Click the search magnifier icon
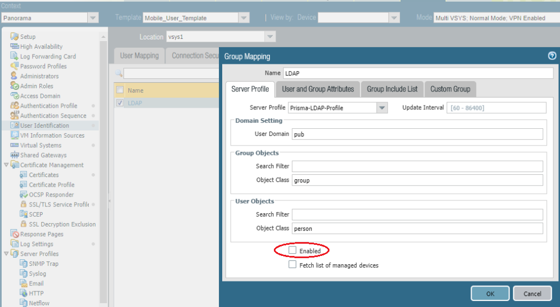Image resolution: width=560 pixels, height=307 pixels. tap(118, 73)
